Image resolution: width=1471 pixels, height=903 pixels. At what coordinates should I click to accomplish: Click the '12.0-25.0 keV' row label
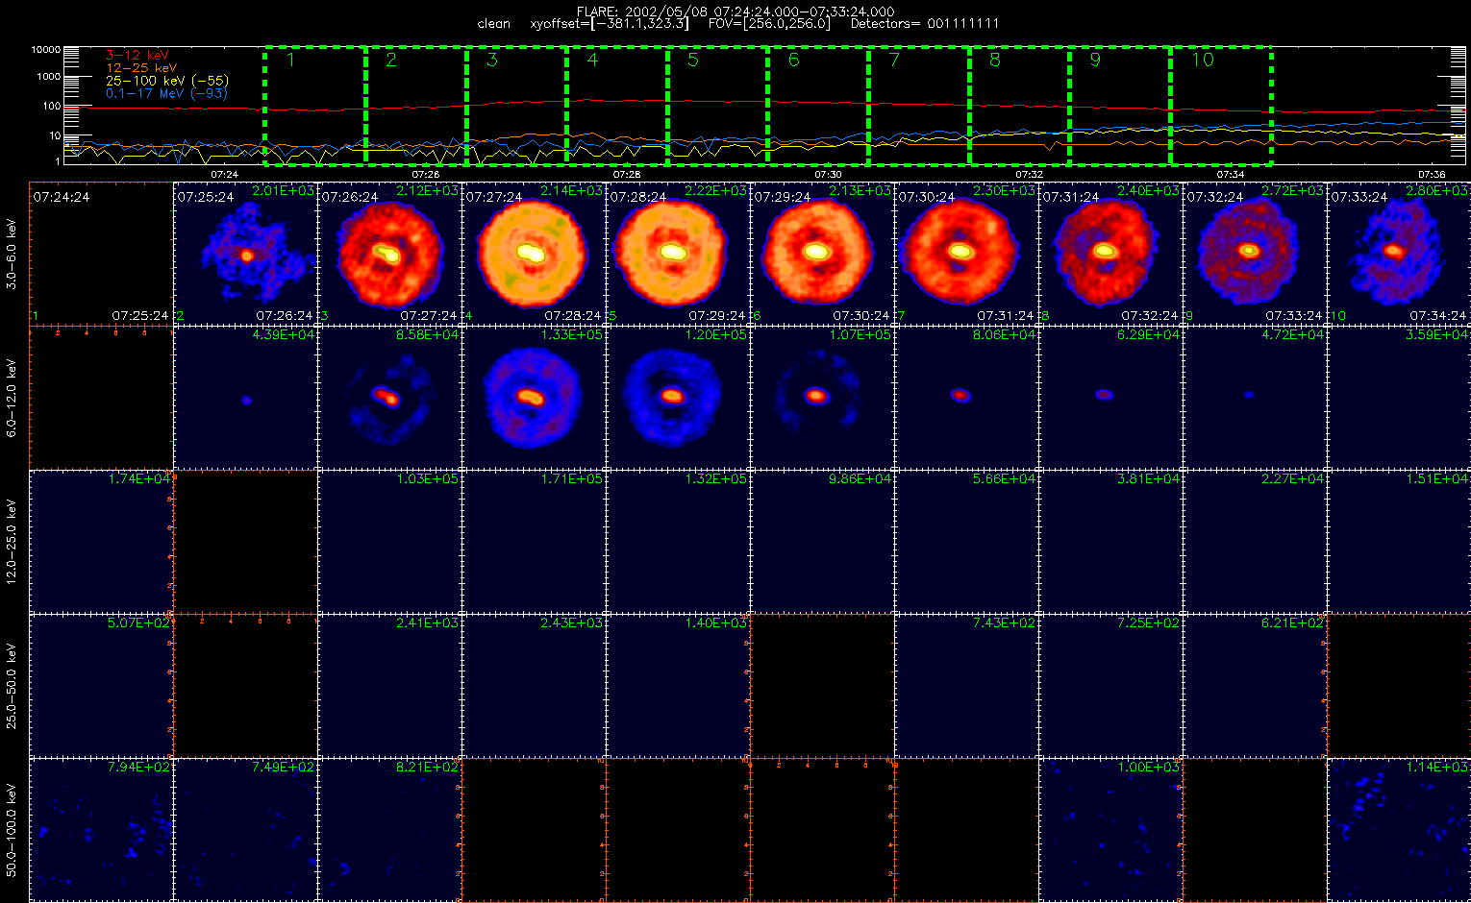[x=12, y=543]
